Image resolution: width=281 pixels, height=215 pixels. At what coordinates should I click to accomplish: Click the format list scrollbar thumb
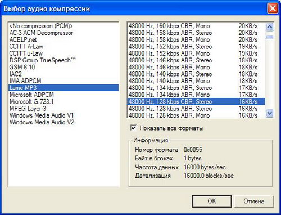pyautogui.click(x=270, y=37)
